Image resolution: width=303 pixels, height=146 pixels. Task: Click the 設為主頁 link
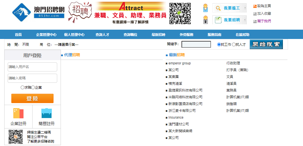pyautogui.click(x=264, y=6)
